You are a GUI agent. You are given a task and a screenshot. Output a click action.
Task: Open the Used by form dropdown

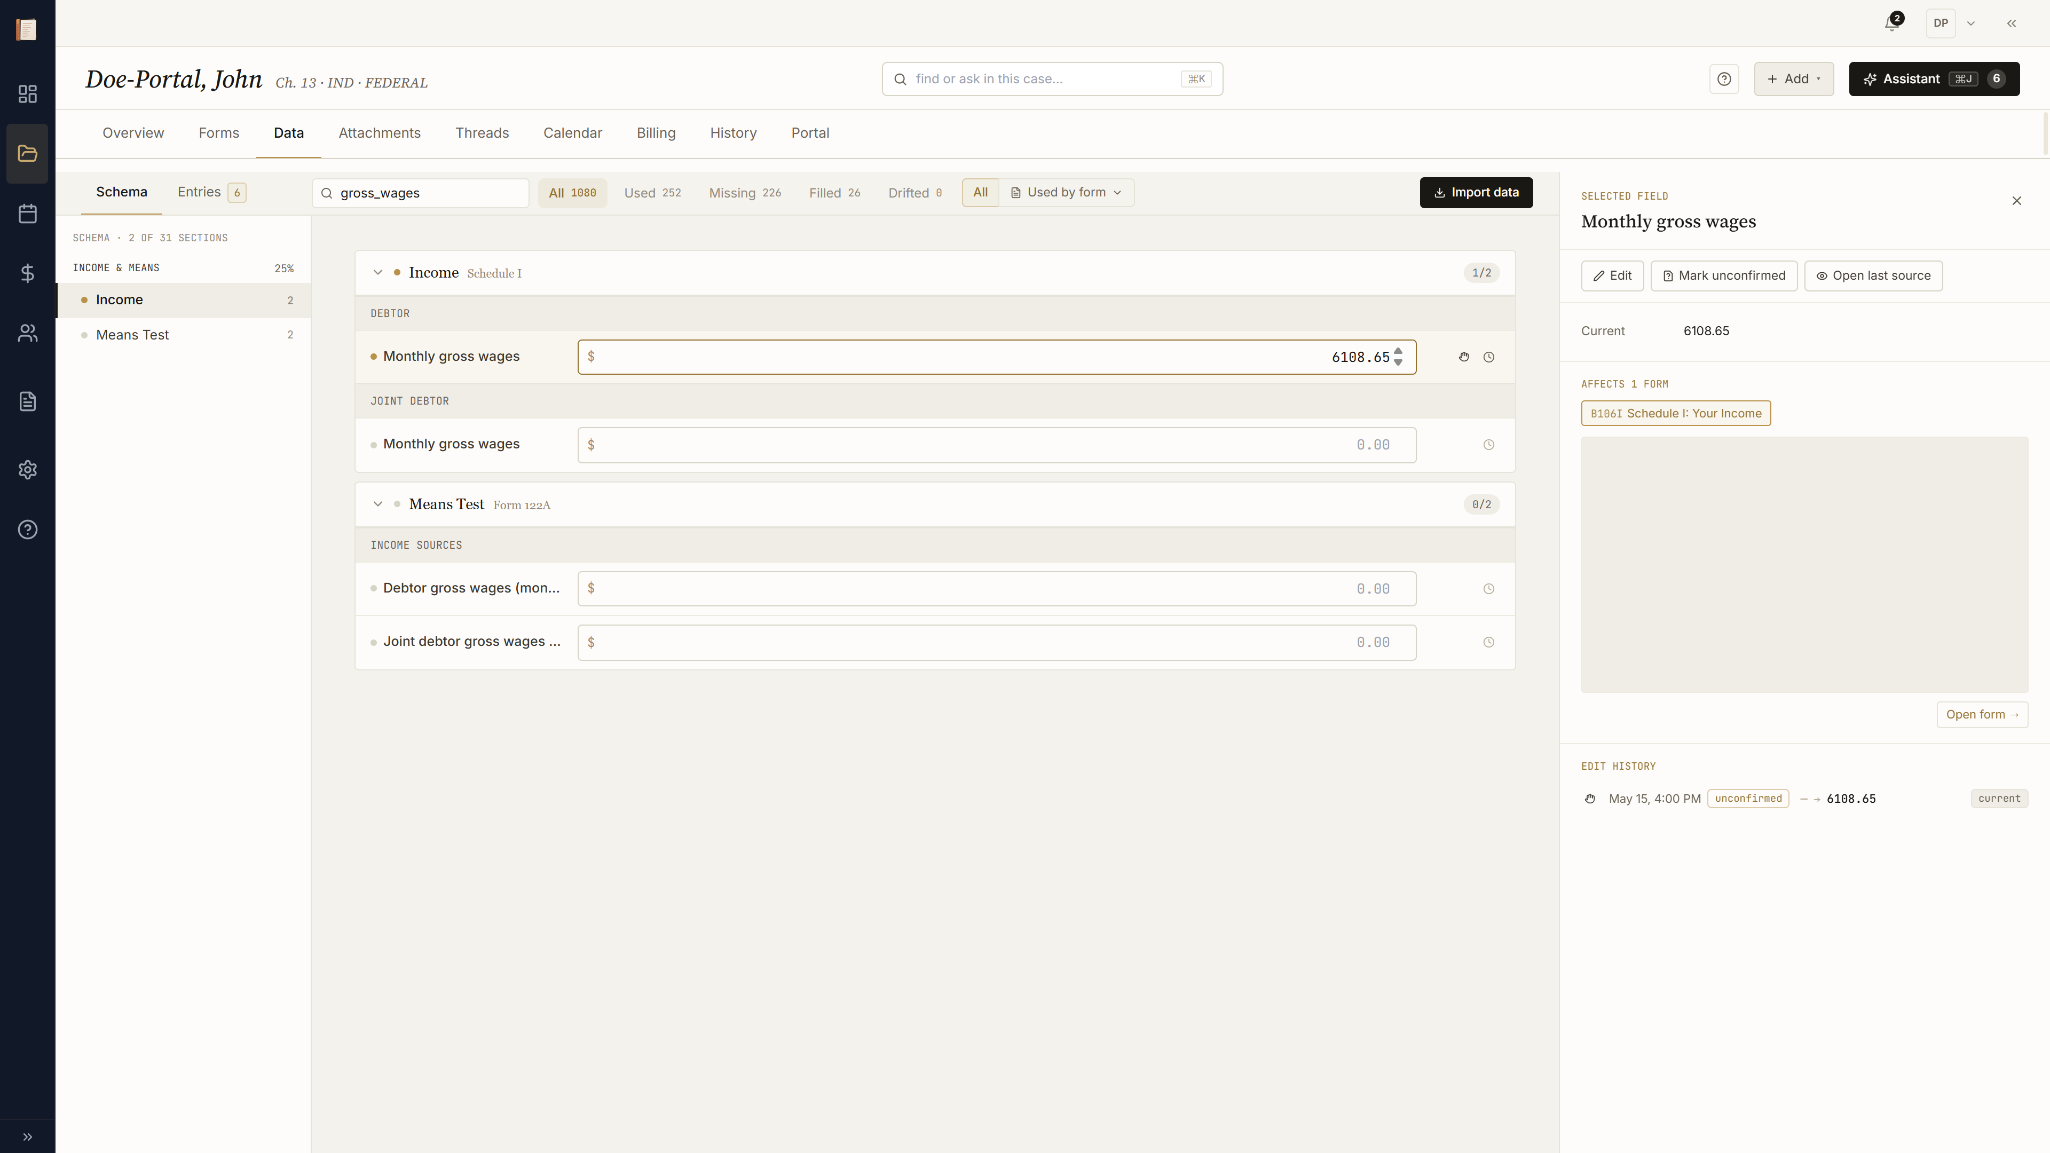(1067, 193)
